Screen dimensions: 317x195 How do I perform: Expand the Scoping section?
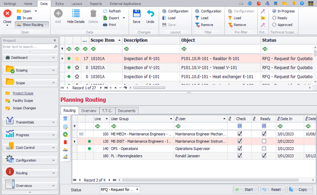point(30,70)
